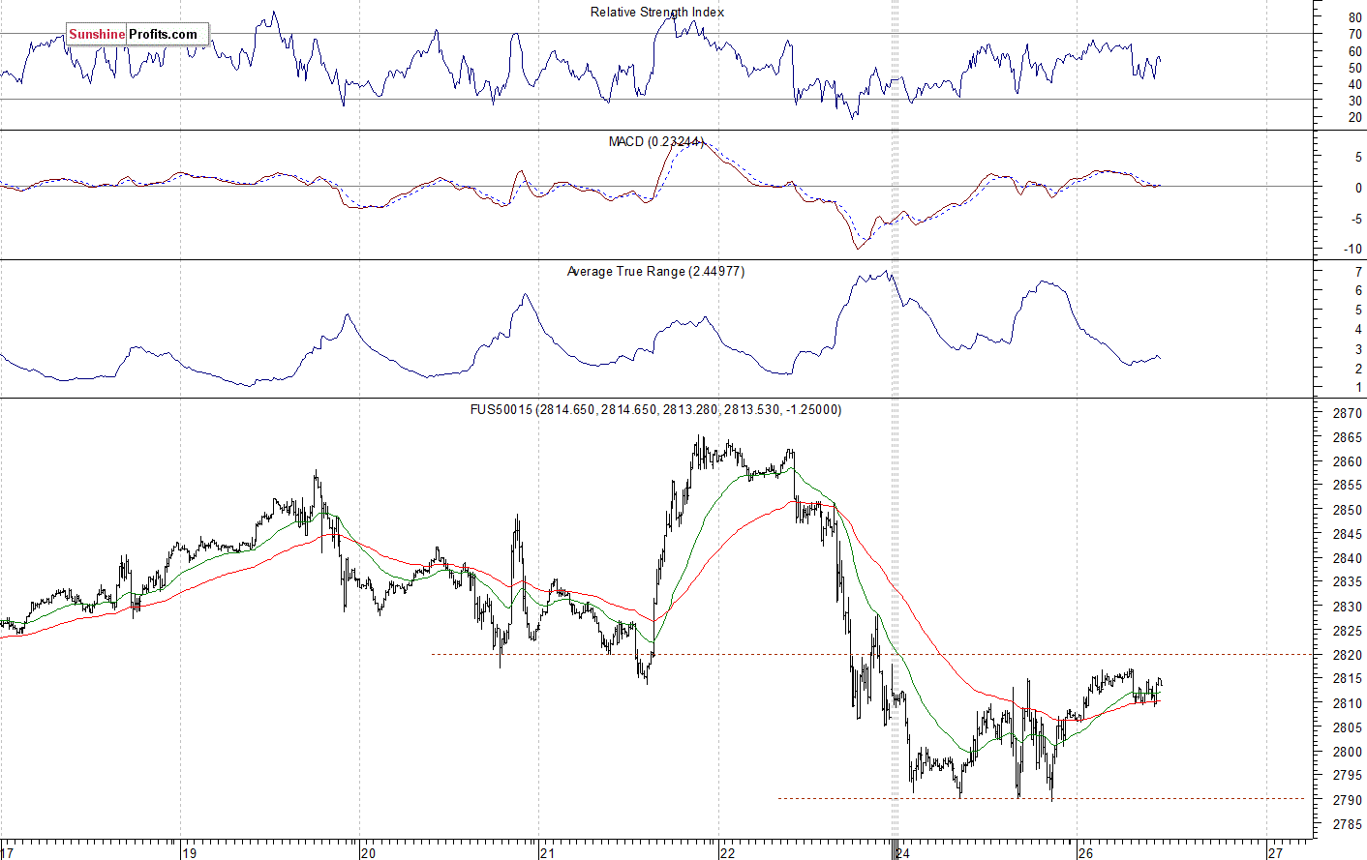1367x860 pixels.
Task: Click RSI axis value 30
Action: [x=1354, y=101]
